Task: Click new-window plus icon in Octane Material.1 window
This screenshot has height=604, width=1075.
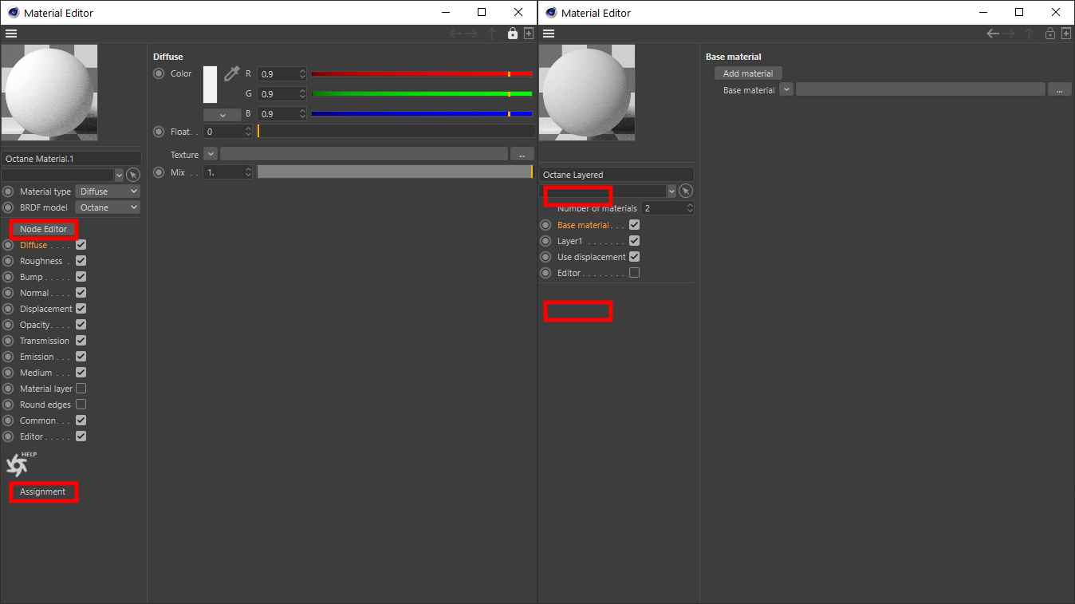Action: [528, 34]
